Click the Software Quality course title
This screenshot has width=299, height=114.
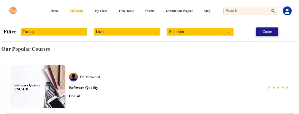click(x=83, y=88)
